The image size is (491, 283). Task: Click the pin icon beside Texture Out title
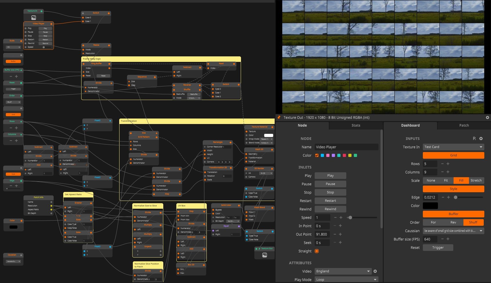(279, 117)
